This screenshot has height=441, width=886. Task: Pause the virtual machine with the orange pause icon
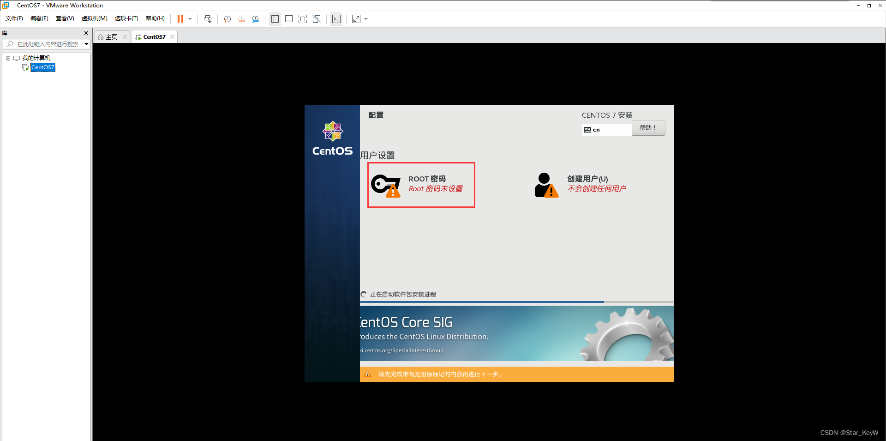point(180,19)
